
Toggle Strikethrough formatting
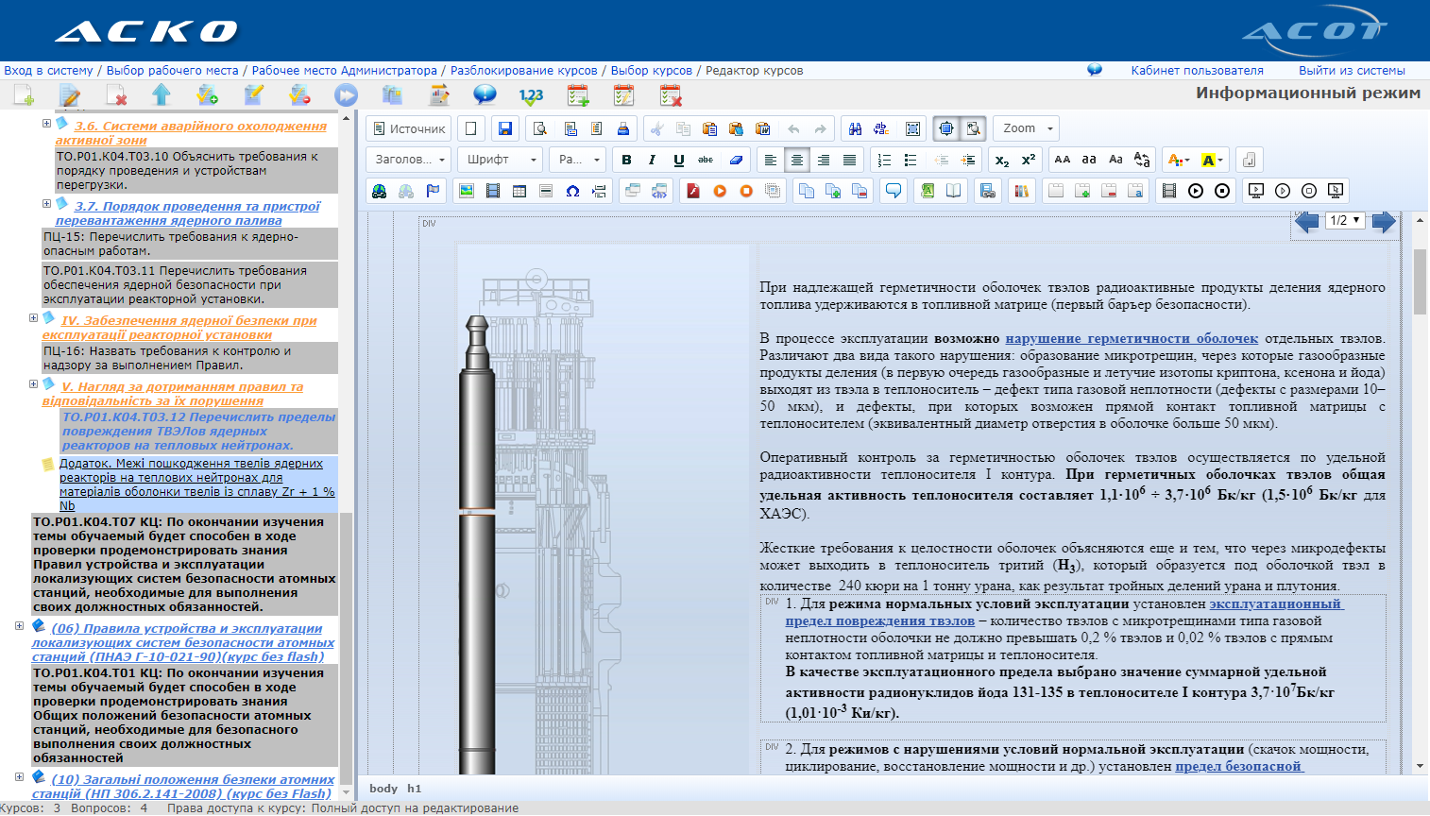point(706,160)
